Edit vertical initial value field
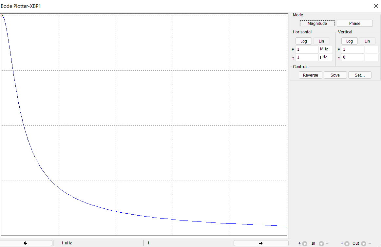Screen dimensions: 381x247 [x=352, y=57]
